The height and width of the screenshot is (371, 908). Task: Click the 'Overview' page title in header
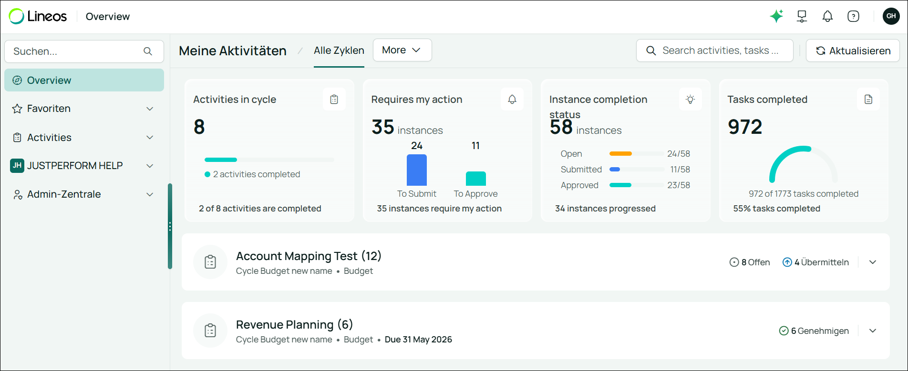(108, 17)
